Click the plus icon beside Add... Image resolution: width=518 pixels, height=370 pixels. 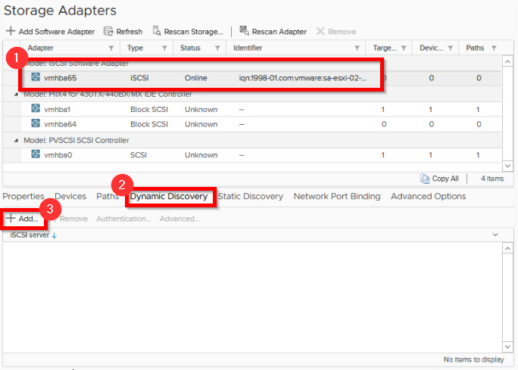pos(11,218)
